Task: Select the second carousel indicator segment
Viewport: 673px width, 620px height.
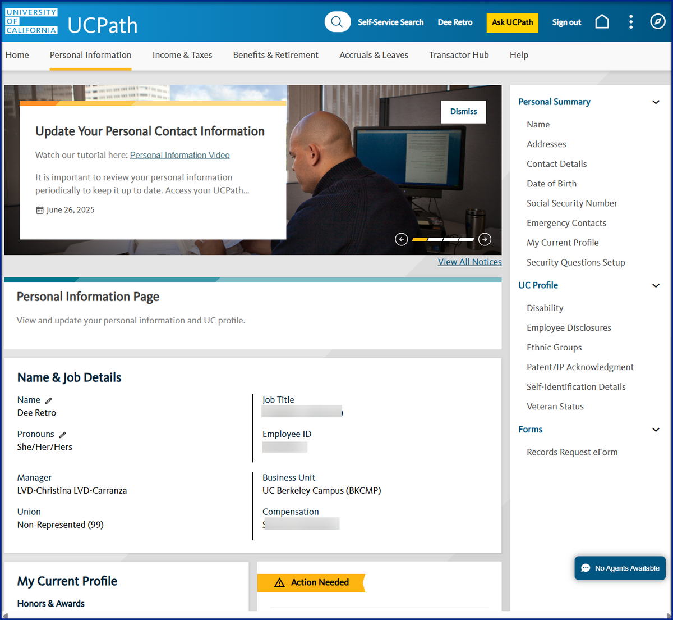Action: point(435,240)
